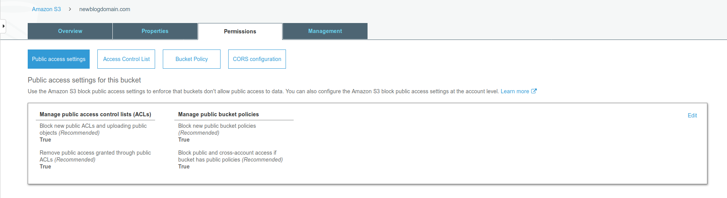Open the Access Control List section
727x198 pixels.
pos(126,59)
